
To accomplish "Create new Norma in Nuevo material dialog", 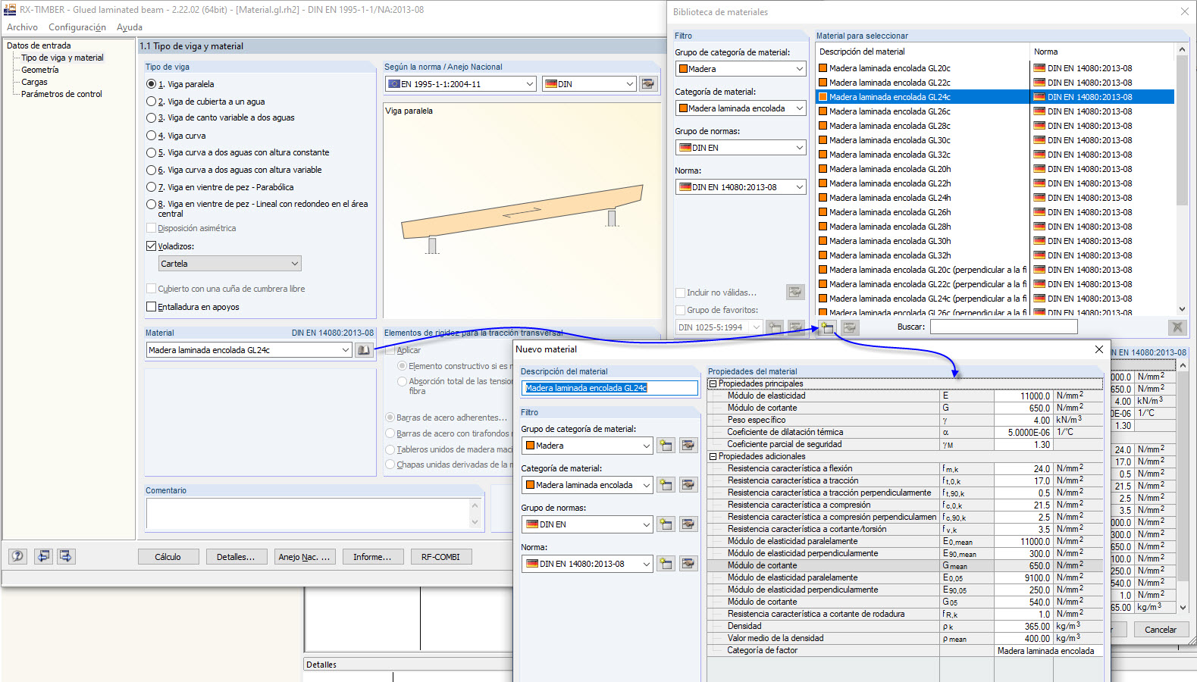I will [x=666, y=564].
